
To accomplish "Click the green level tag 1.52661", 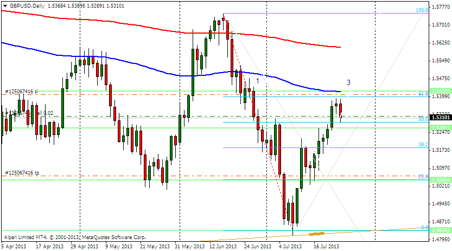I will (x=440, y=127).
